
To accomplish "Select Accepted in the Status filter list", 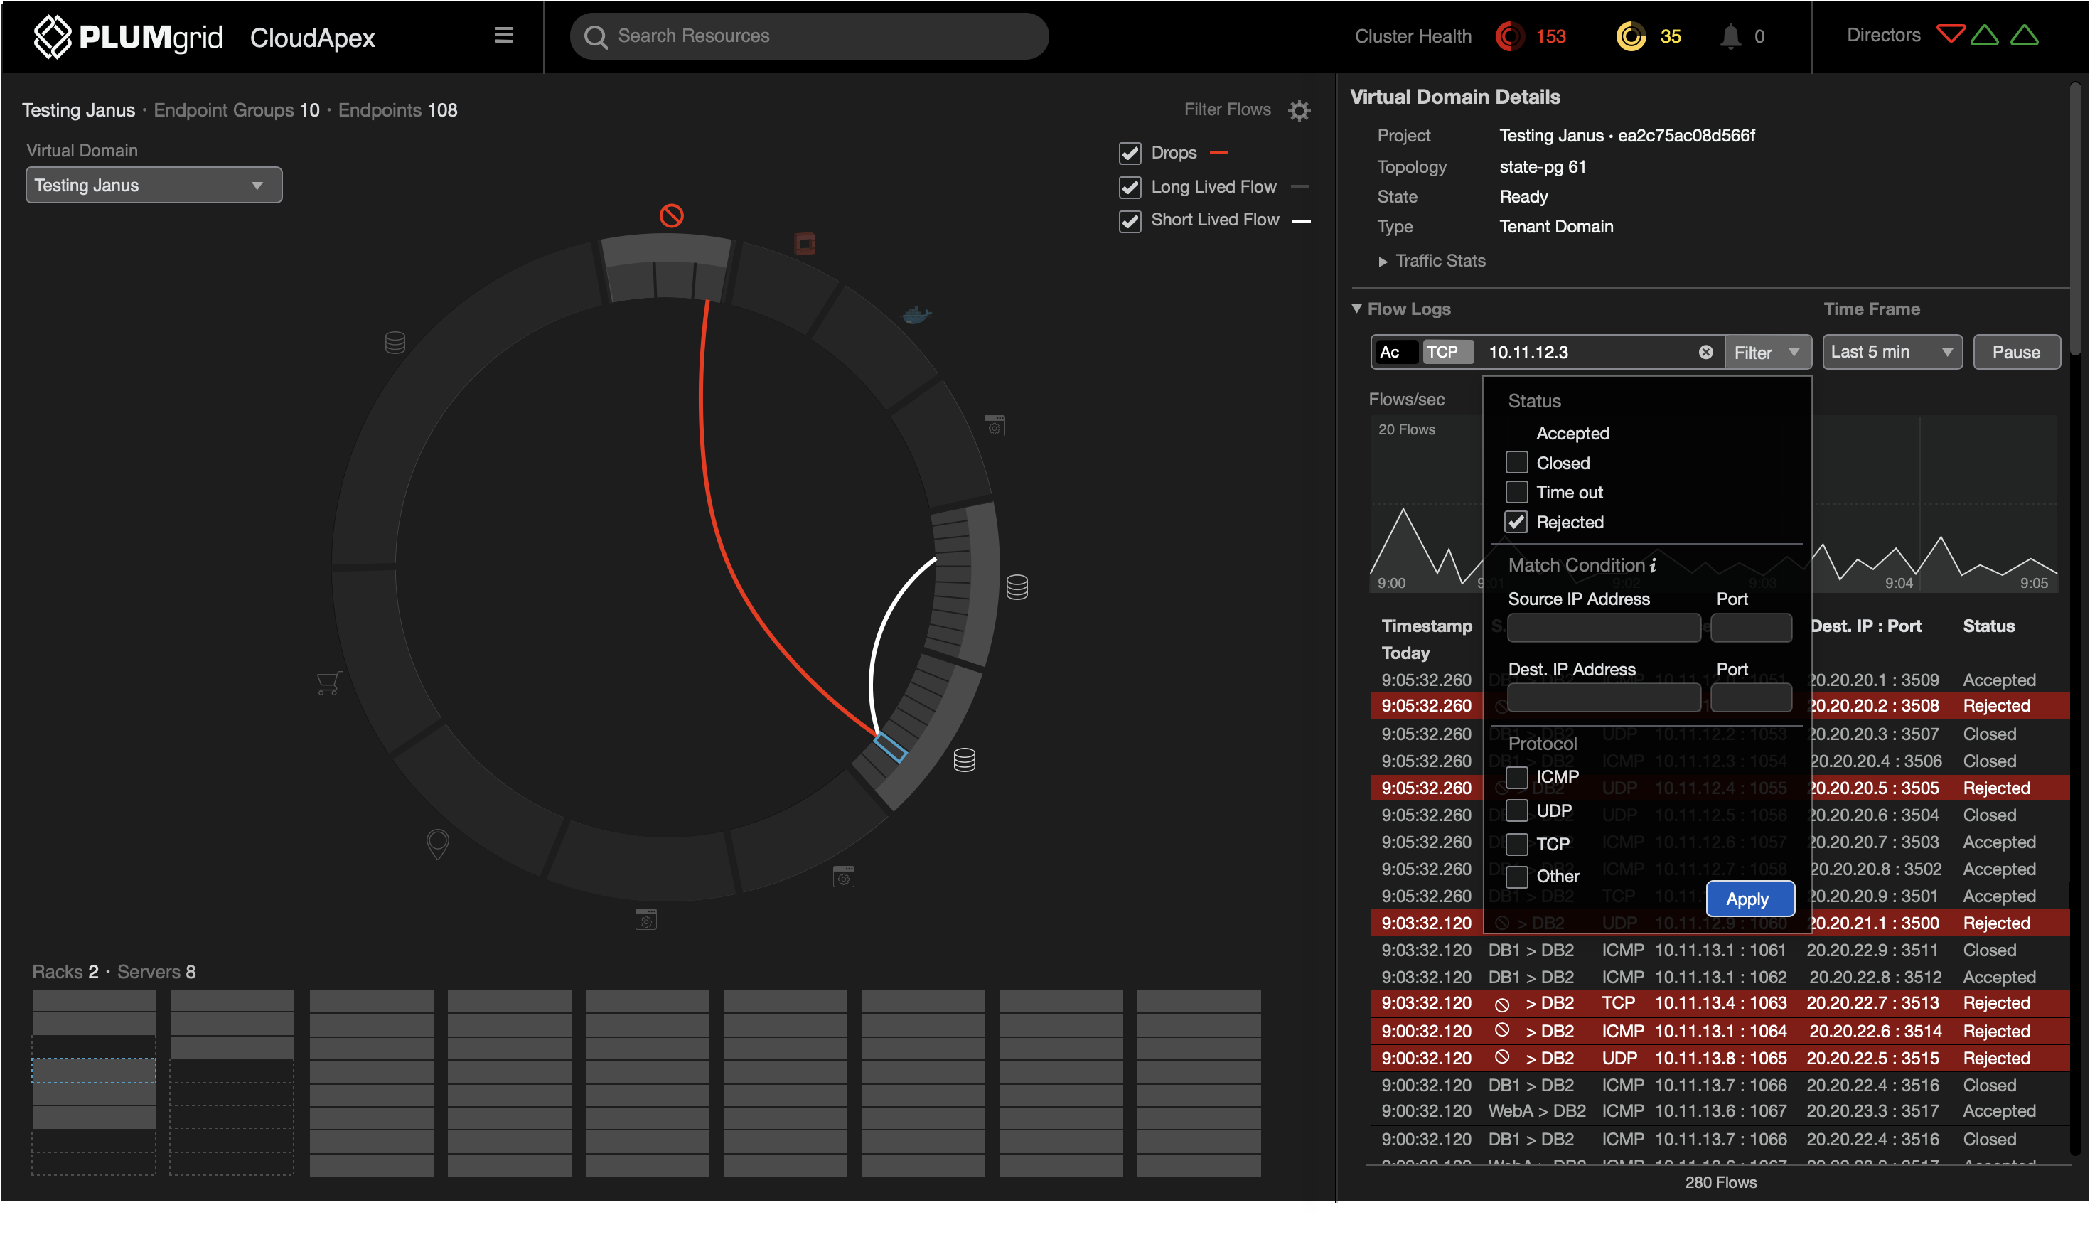I will [1572, 434].
